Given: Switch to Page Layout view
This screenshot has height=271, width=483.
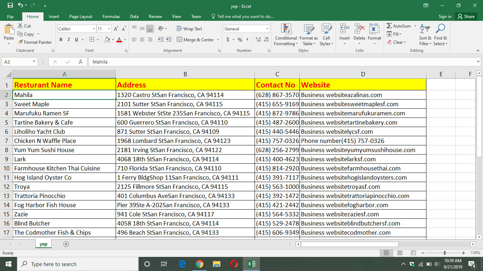Looking at the screenshot, I should (400, 253).
